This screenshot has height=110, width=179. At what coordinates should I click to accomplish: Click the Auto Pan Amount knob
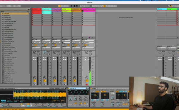70,99
